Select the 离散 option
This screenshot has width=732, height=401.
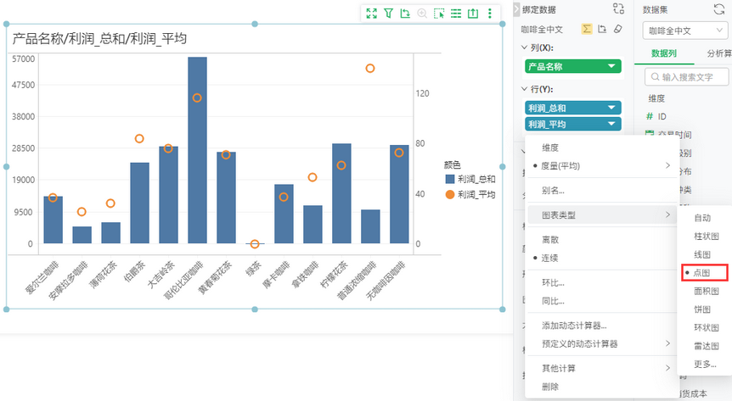click(x=550, y=240)
